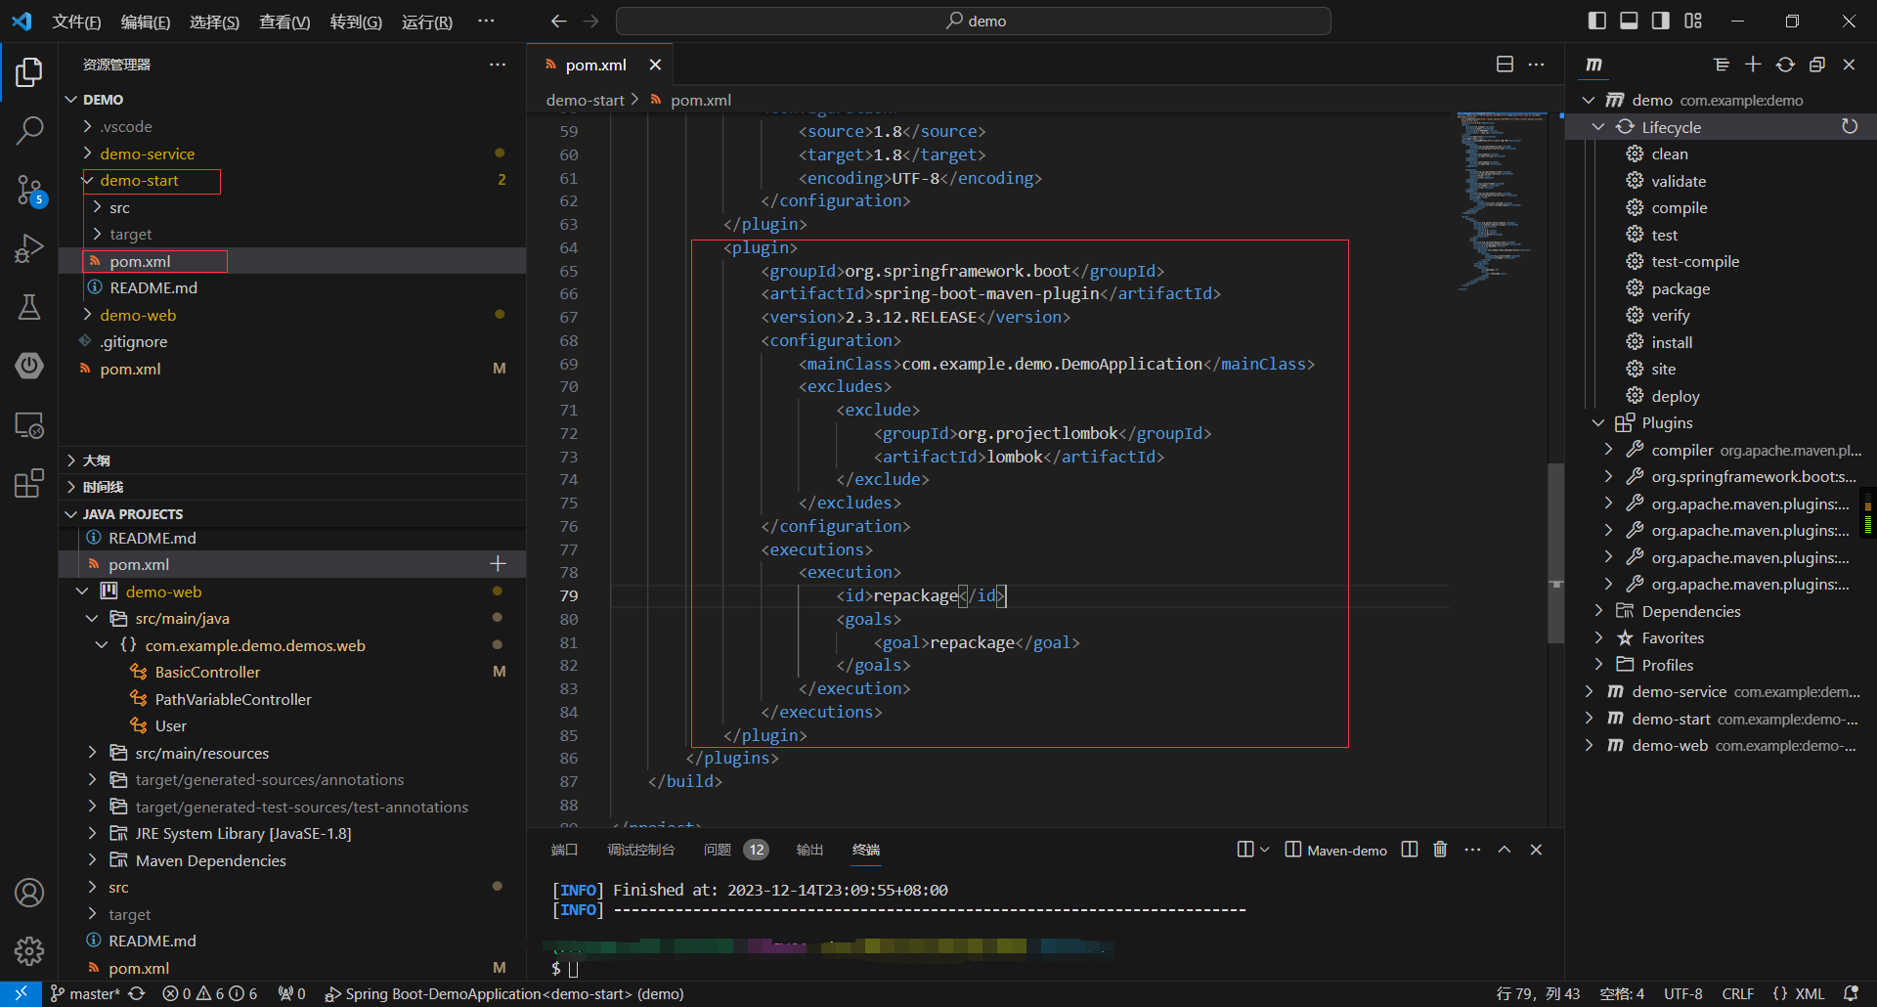This screenshot has width=1877, height=1007.
Task: Maximize the terminal panel with chevron
Action: 1505,850
